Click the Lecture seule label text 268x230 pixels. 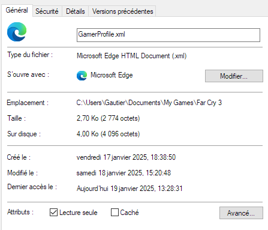[x=79, y=213]
